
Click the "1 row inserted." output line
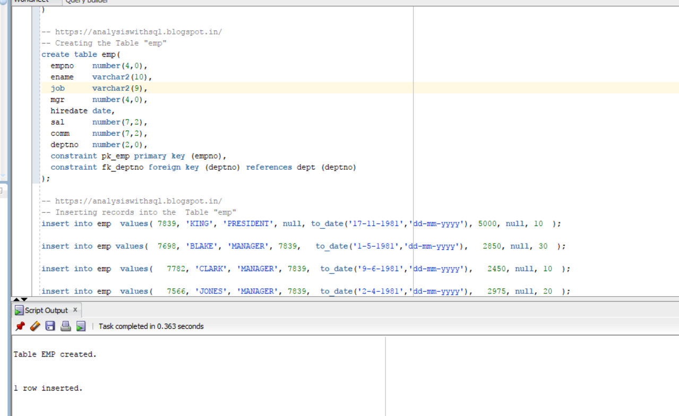(x=48, y=388)
